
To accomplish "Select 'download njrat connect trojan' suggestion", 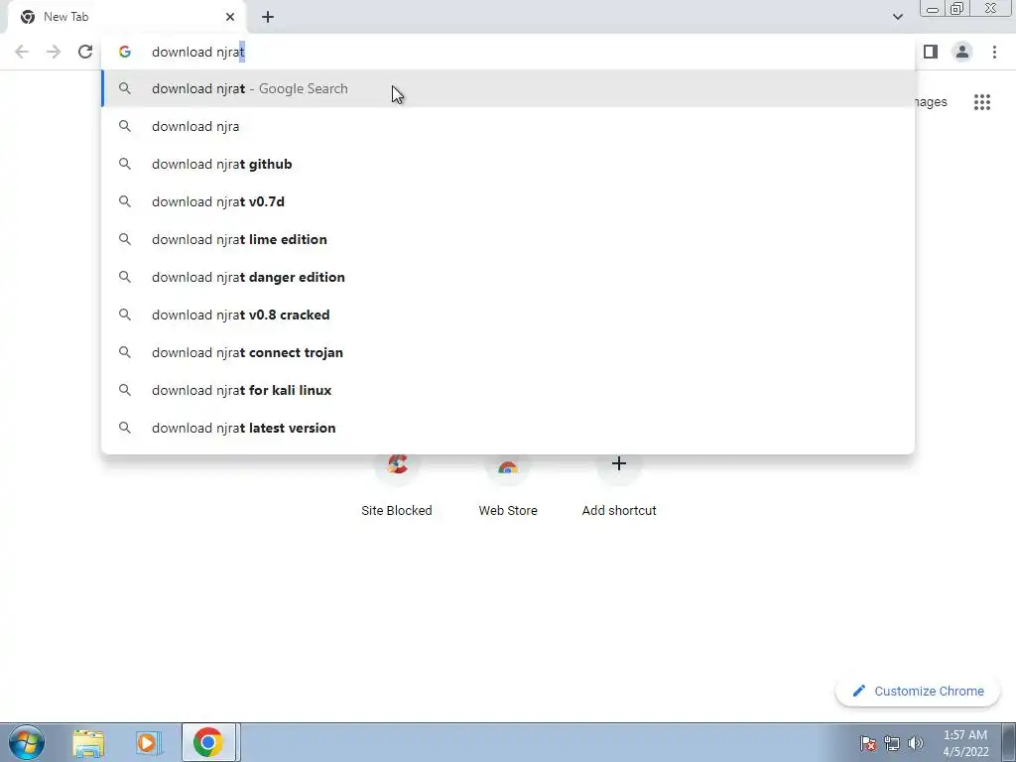I will point(508,352).
